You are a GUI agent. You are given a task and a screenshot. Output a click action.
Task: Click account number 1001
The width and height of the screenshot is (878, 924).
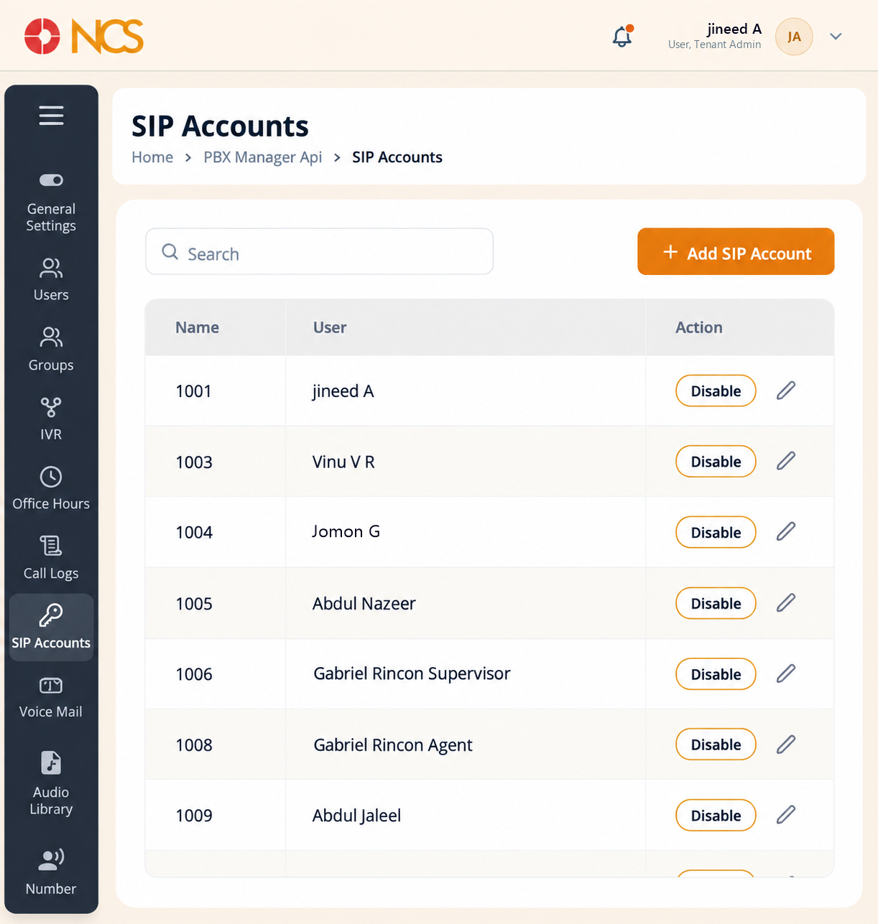click(x=193, y=391)
